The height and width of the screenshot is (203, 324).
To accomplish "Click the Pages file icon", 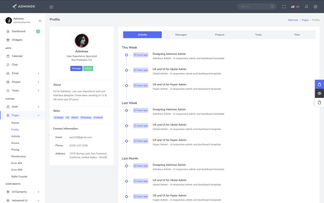I will click(8, 115).
